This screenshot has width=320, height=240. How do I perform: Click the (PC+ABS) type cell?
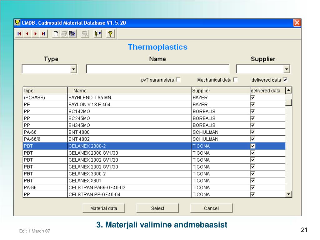point(45,97)
